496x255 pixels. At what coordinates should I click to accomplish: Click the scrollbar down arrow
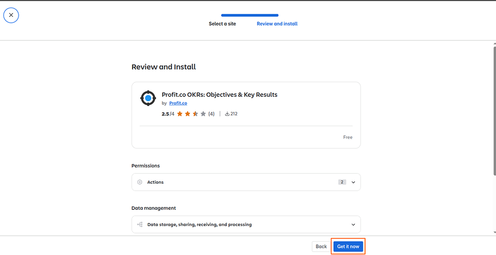(494, 232)
